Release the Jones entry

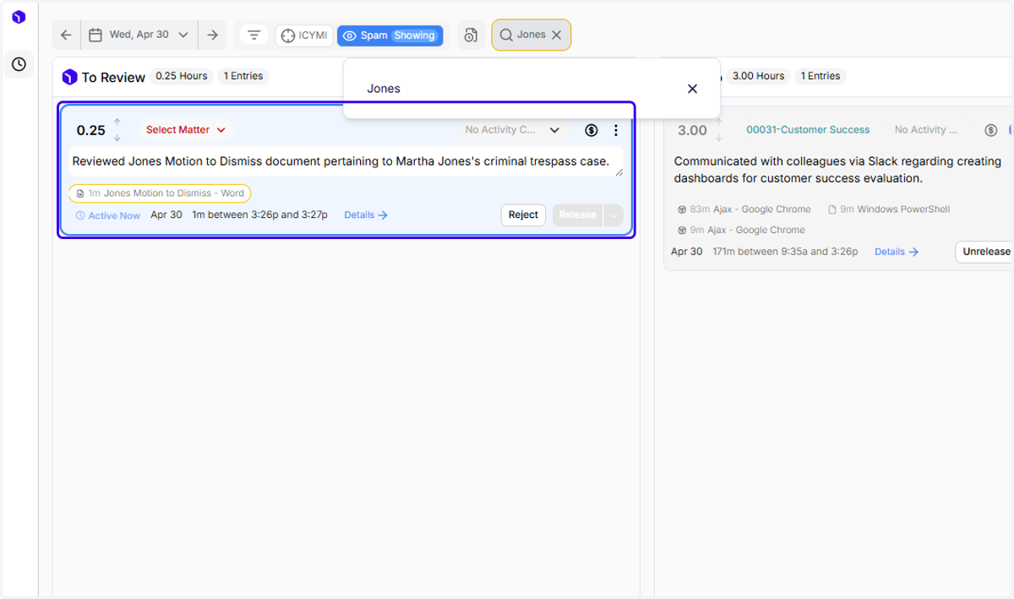tap(578, 215)
